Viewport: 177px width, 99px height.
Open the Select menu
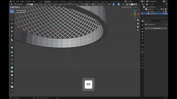click(41, 4)
